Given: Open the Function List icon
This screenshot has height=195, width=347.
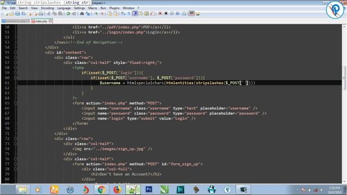Looking at the screenshot, I should point(152,14).
